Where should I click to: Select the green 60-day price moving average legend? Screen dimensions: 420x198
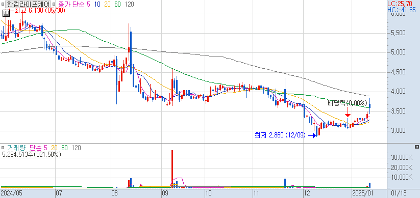[x=117, y=4]
